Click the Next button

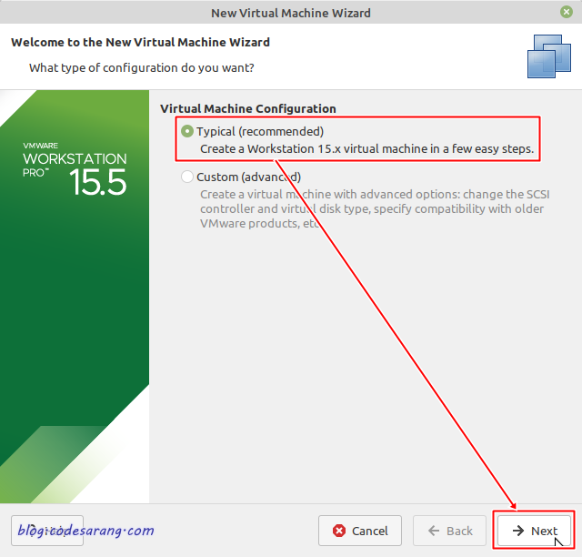click(x=534, y=531)
